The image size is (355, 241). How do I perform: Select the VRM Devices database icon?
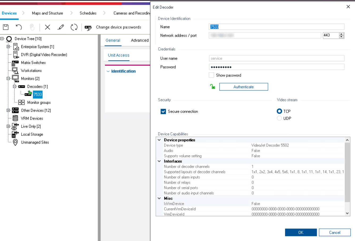point(15,118)
